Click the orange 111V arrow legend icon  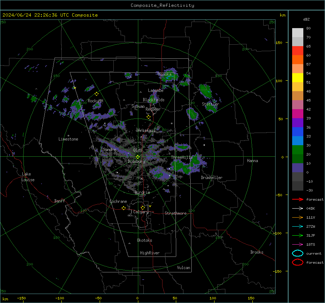(x=298, y=217)
